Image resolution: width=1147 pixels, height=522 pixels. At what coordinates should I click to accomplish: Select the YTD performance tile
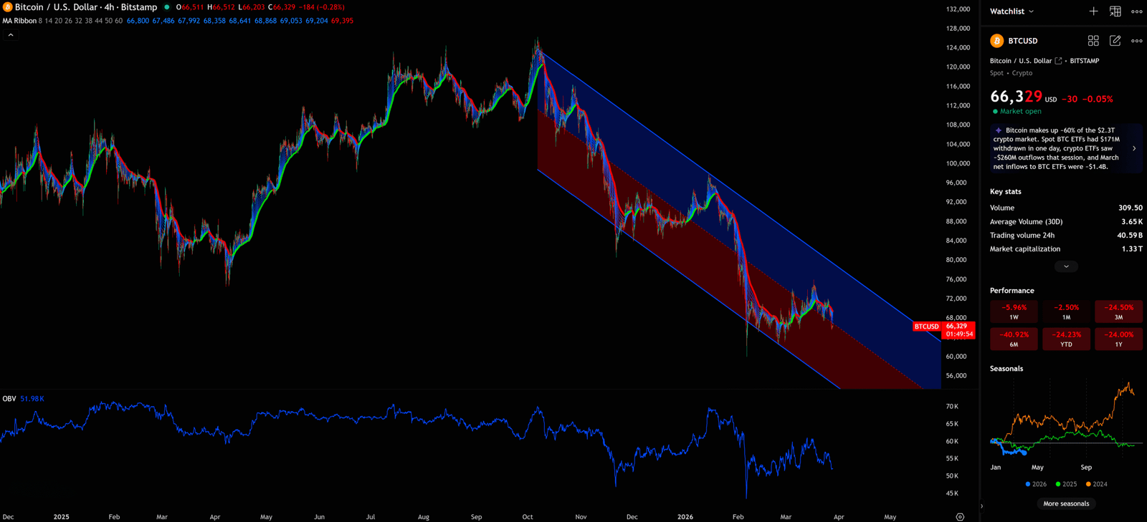point(1066,339)
